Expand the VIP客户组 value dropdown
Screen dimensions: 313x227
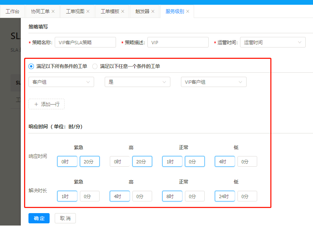pyautogui.click(x=213, y=82)
